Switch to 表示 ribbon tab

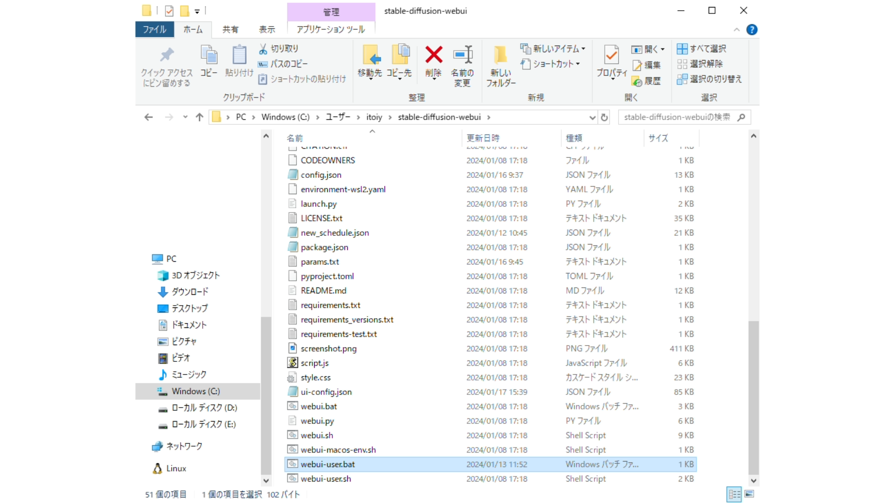tap(267, 29)
